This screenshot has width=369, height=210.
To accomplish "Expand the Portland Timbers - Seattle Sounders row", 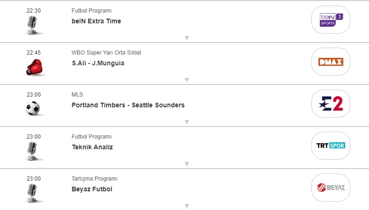I will click(x=186, y=122).
